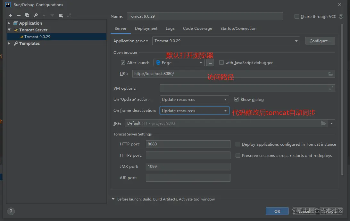Switch to the Deployment tab

(x=146, y=29)
